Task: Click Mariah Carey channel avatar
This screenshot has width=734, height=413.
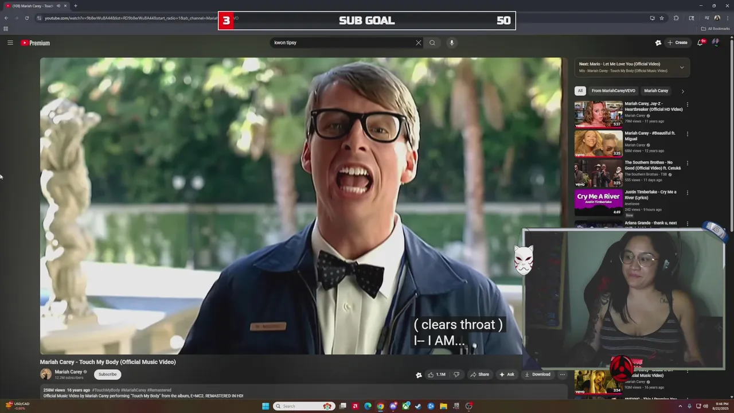Action: pos(45,375)
